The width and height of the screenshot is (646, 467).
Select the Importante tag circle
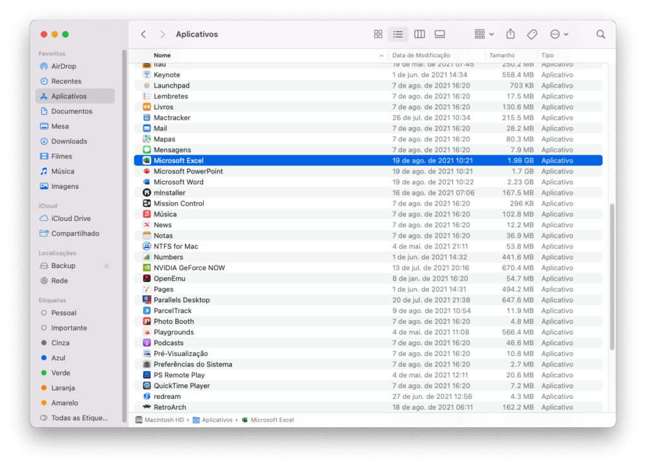coord(44,328)
